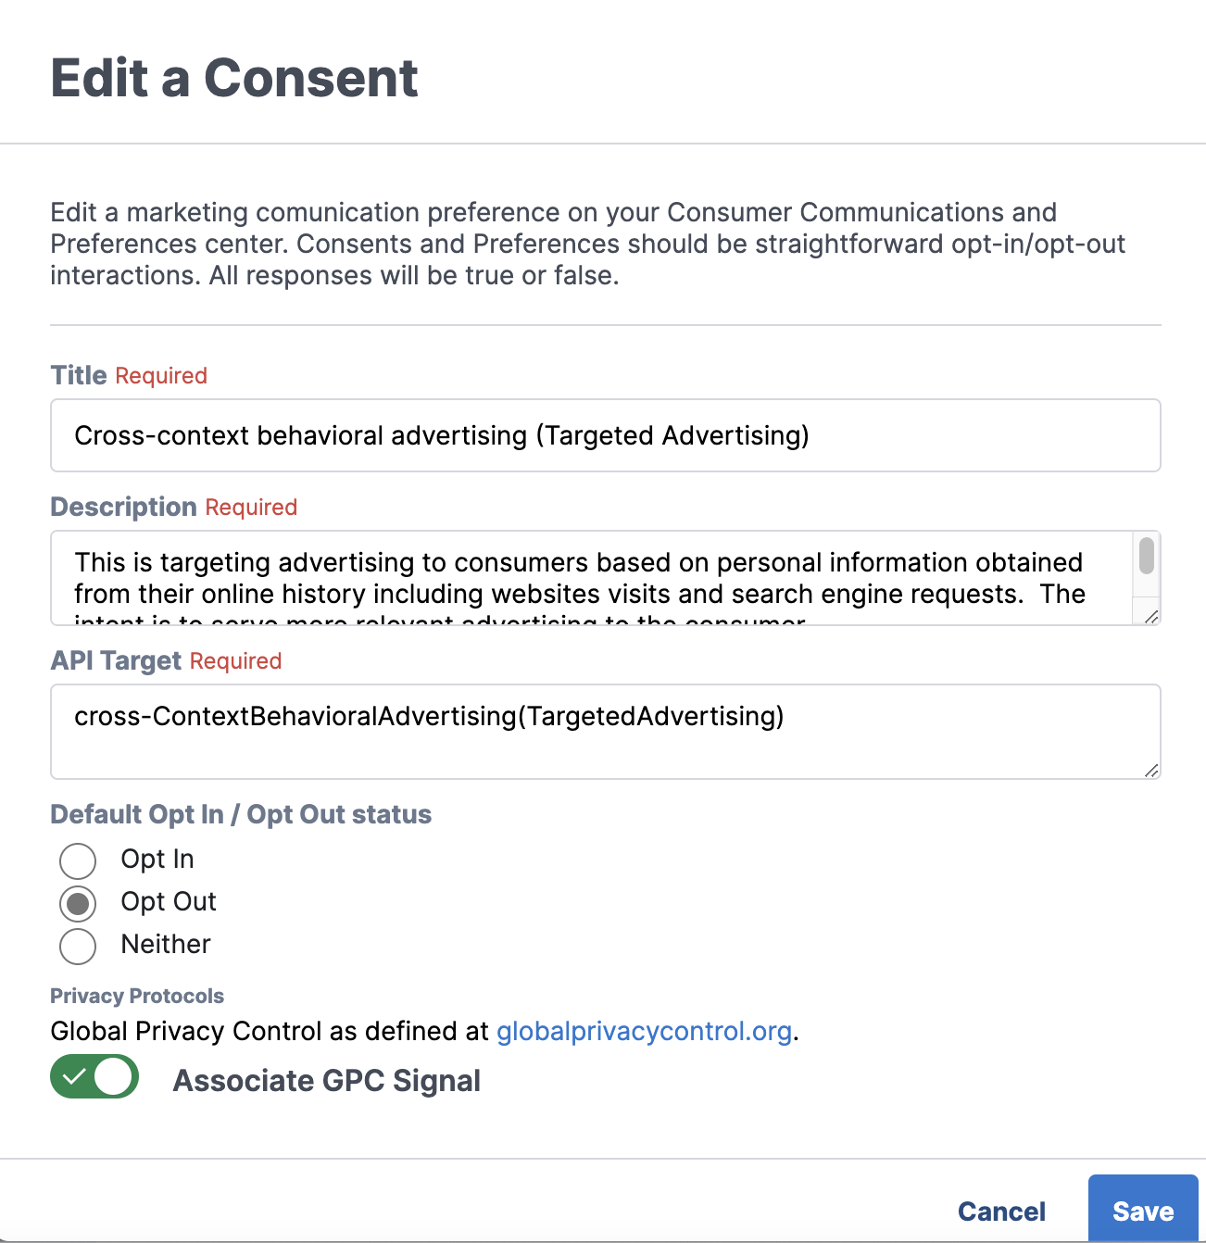The width and height of the screenshot is (1206, 1243).
Task: Click the "Description" field label
Action: [123, 507]
